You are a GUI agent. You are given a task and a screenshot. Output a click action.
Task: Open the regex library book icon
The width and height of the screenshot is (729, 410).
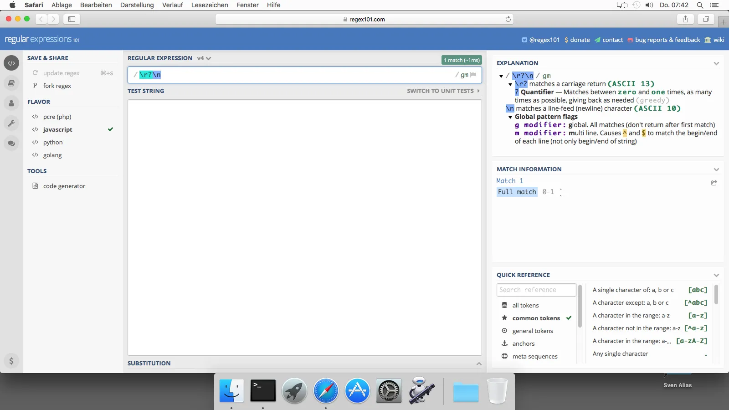click(11, 83)
